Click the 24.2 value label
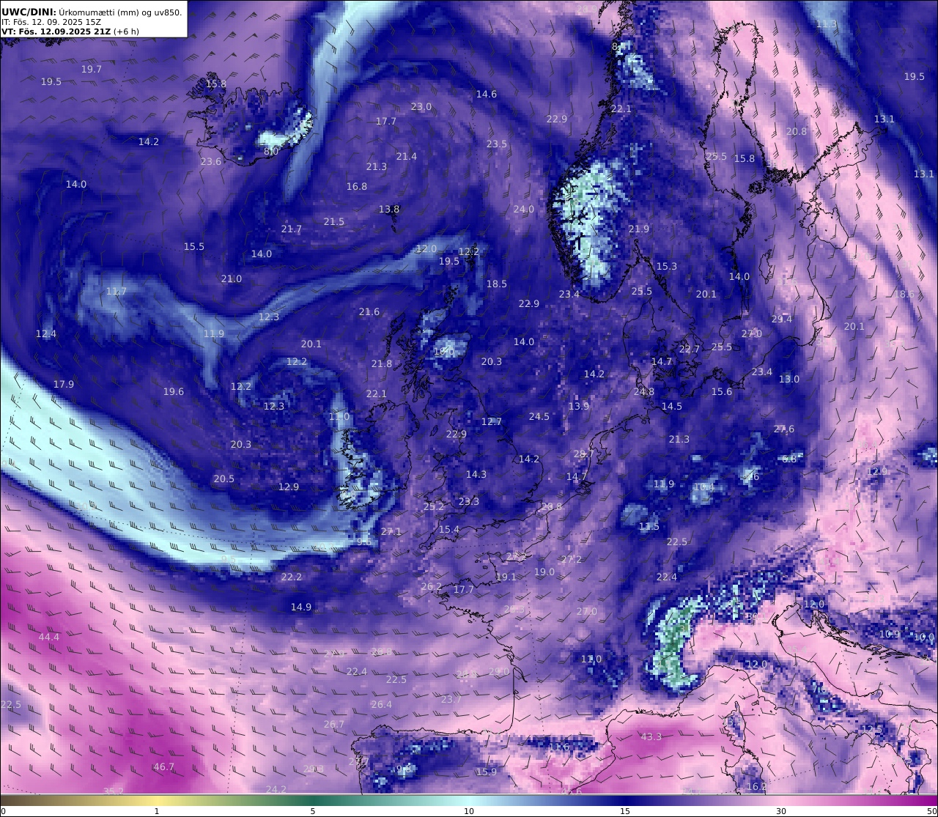938x817 pixels. [276, 789]
